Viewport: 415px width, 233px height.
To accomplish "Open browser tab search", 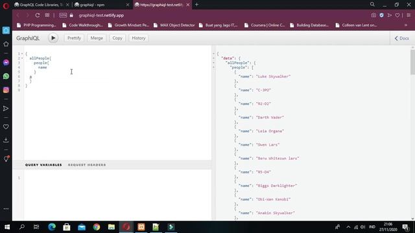I will [x=372, y=5].
